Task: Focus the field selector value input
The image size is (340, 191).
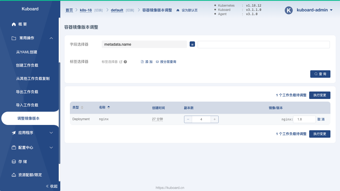Action: click(263, 44)
